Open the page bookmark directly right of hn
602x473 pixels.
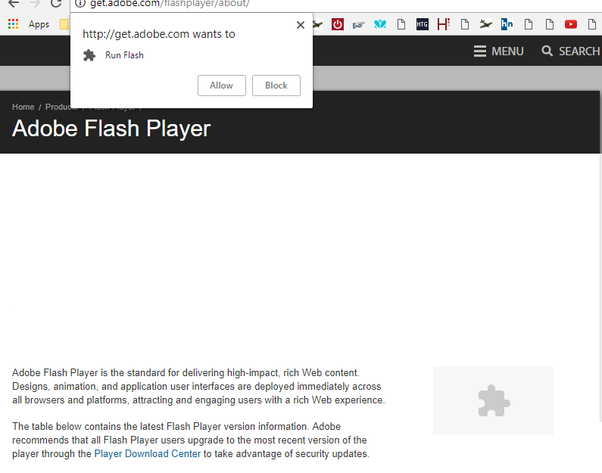(529, 24)
